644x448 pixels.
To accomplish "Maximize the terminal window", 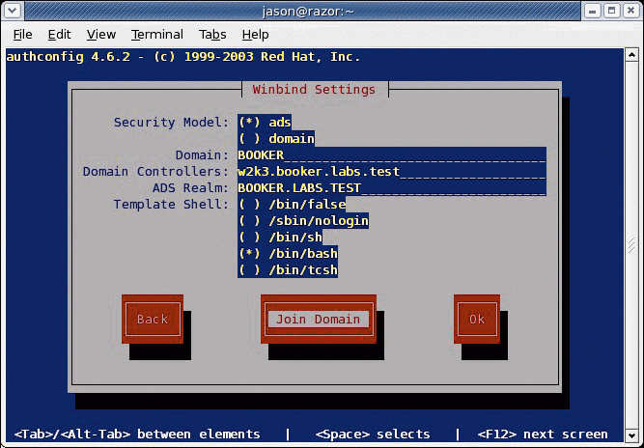I will point(611,11).
